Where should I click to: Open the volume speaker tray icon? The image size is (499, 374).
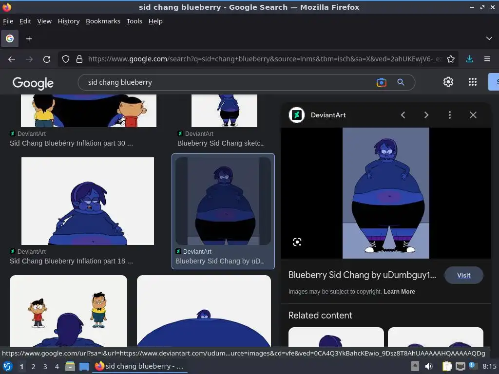[x=429, y=366]
